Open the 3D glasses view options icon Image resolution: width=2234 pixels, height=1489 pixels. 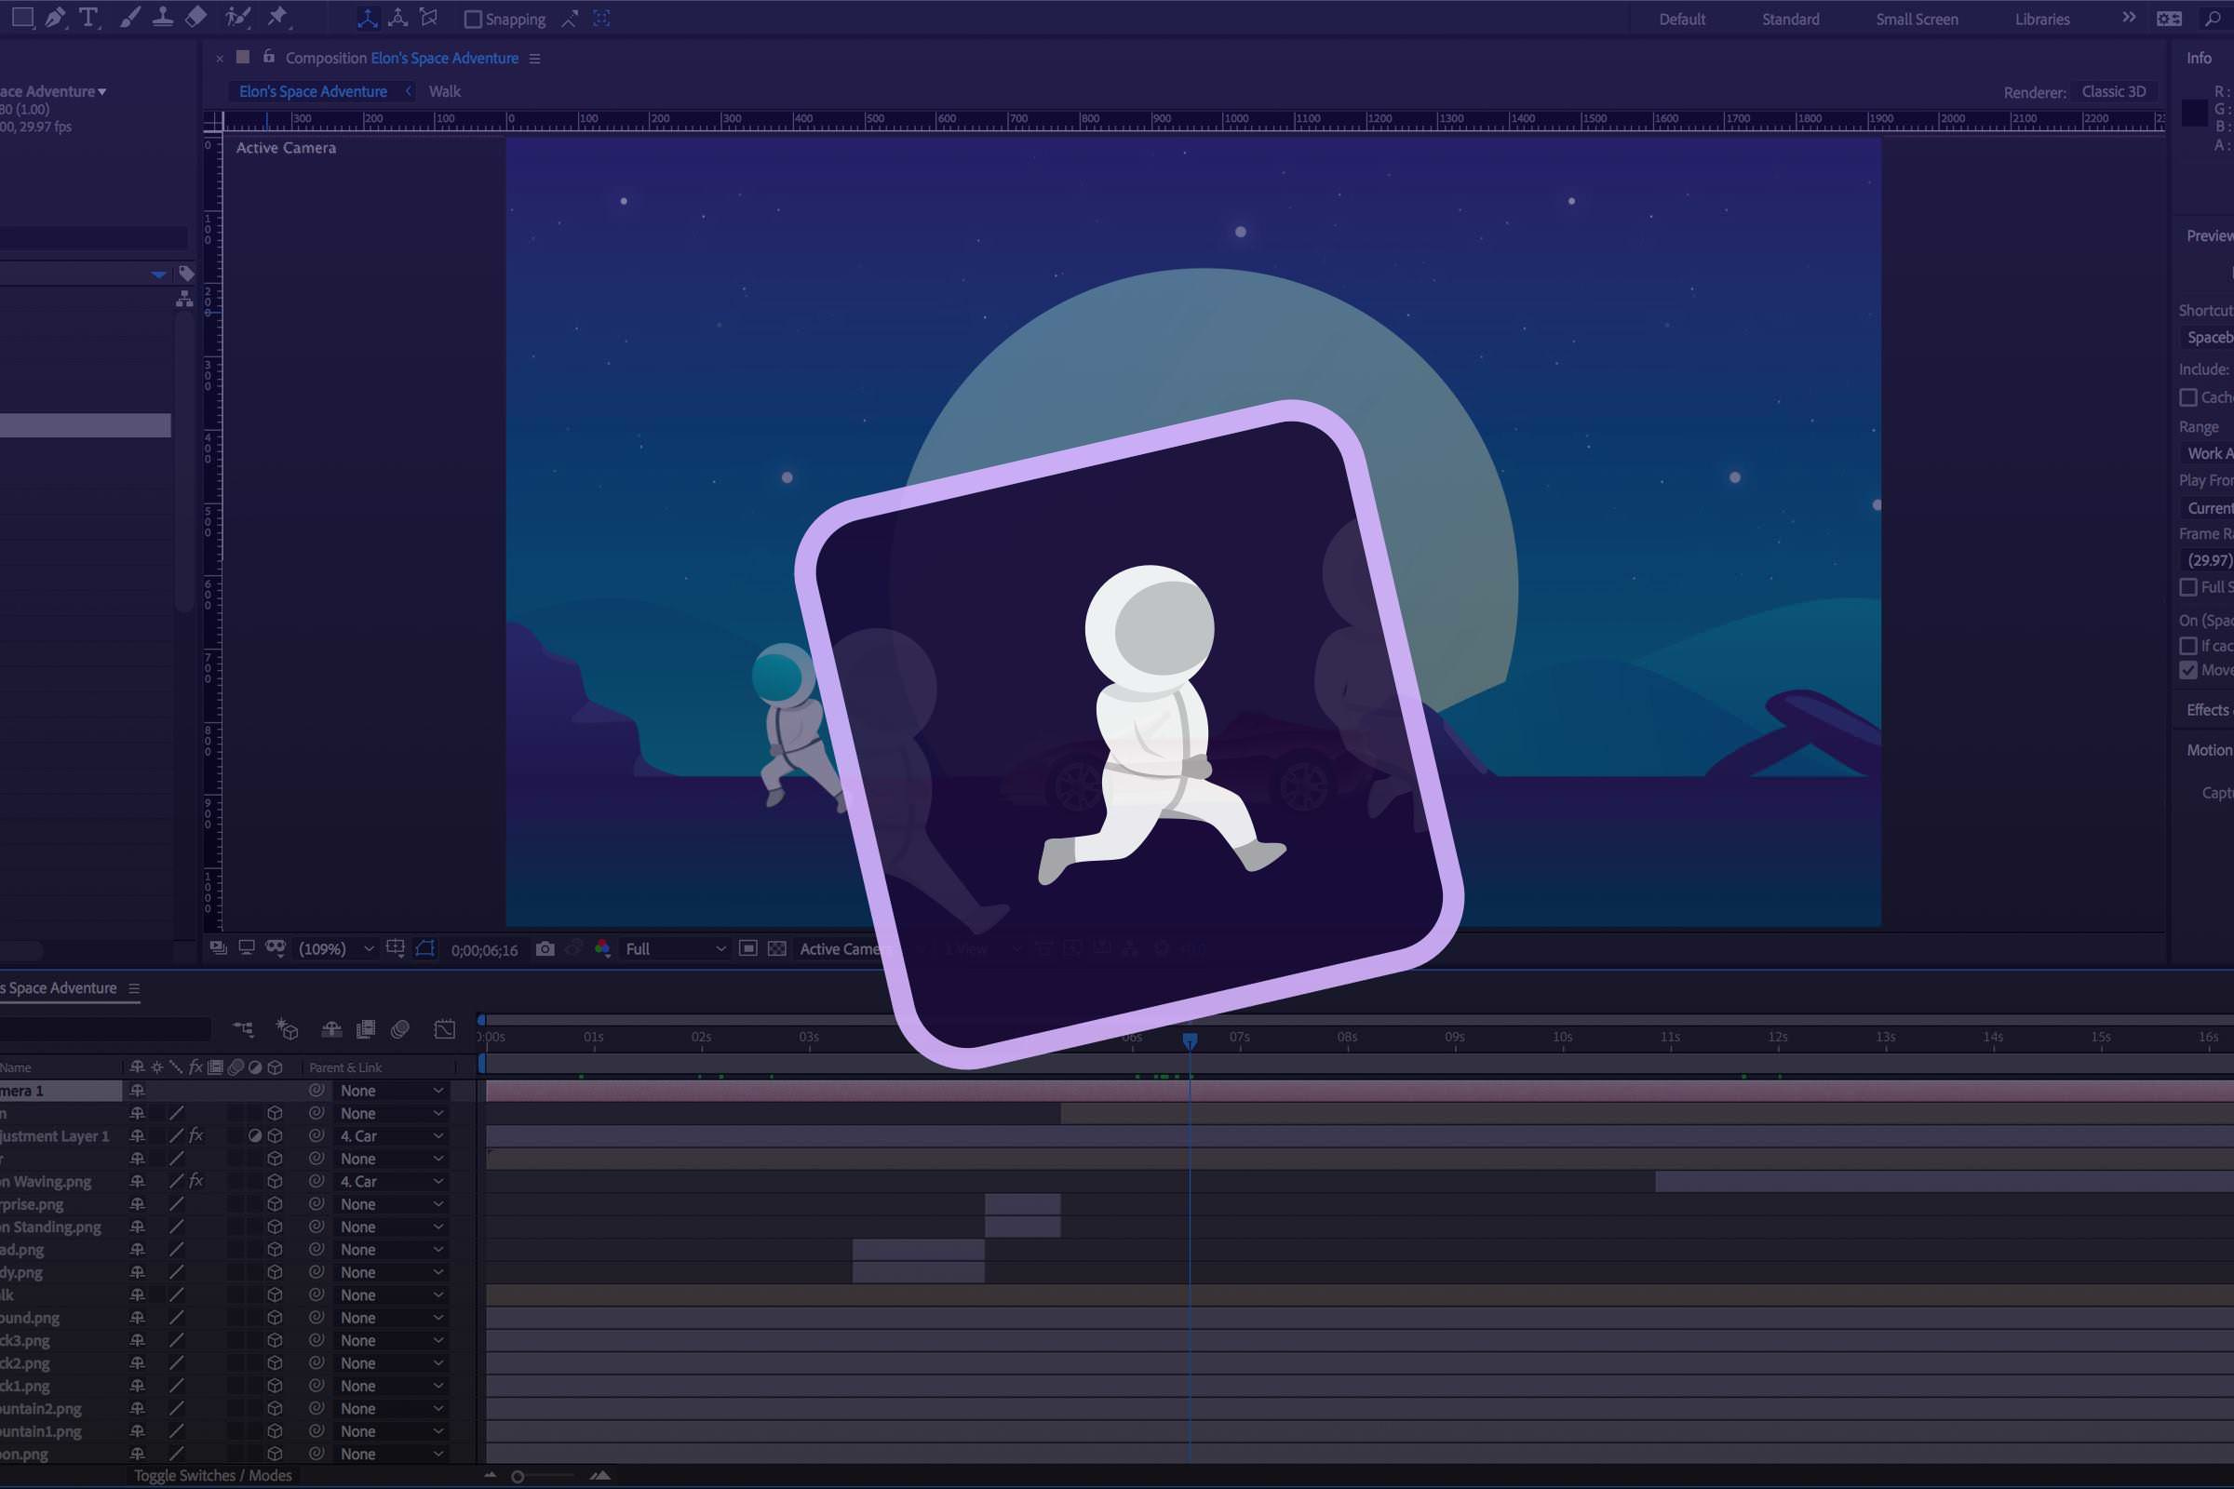[276, 947]
